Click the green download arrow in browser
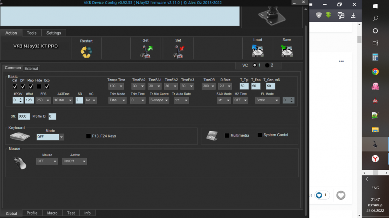The height and width of the screenshot is (218, 389). pyautogui.click(x=328, y=15)
